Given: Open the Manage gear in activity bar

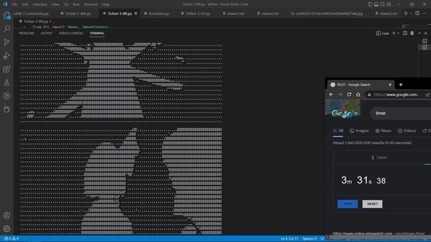Looking at the screenshot, I should (7, 229).
